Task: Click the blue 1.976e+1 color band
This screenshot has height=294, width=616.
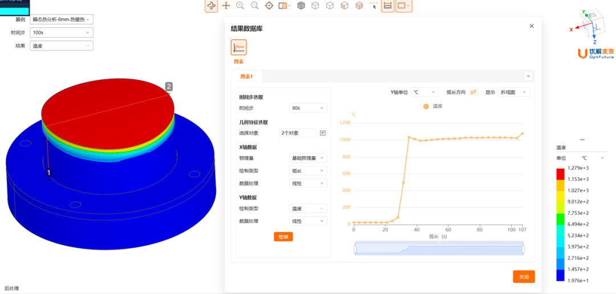Action: click(x=560, y=276)
